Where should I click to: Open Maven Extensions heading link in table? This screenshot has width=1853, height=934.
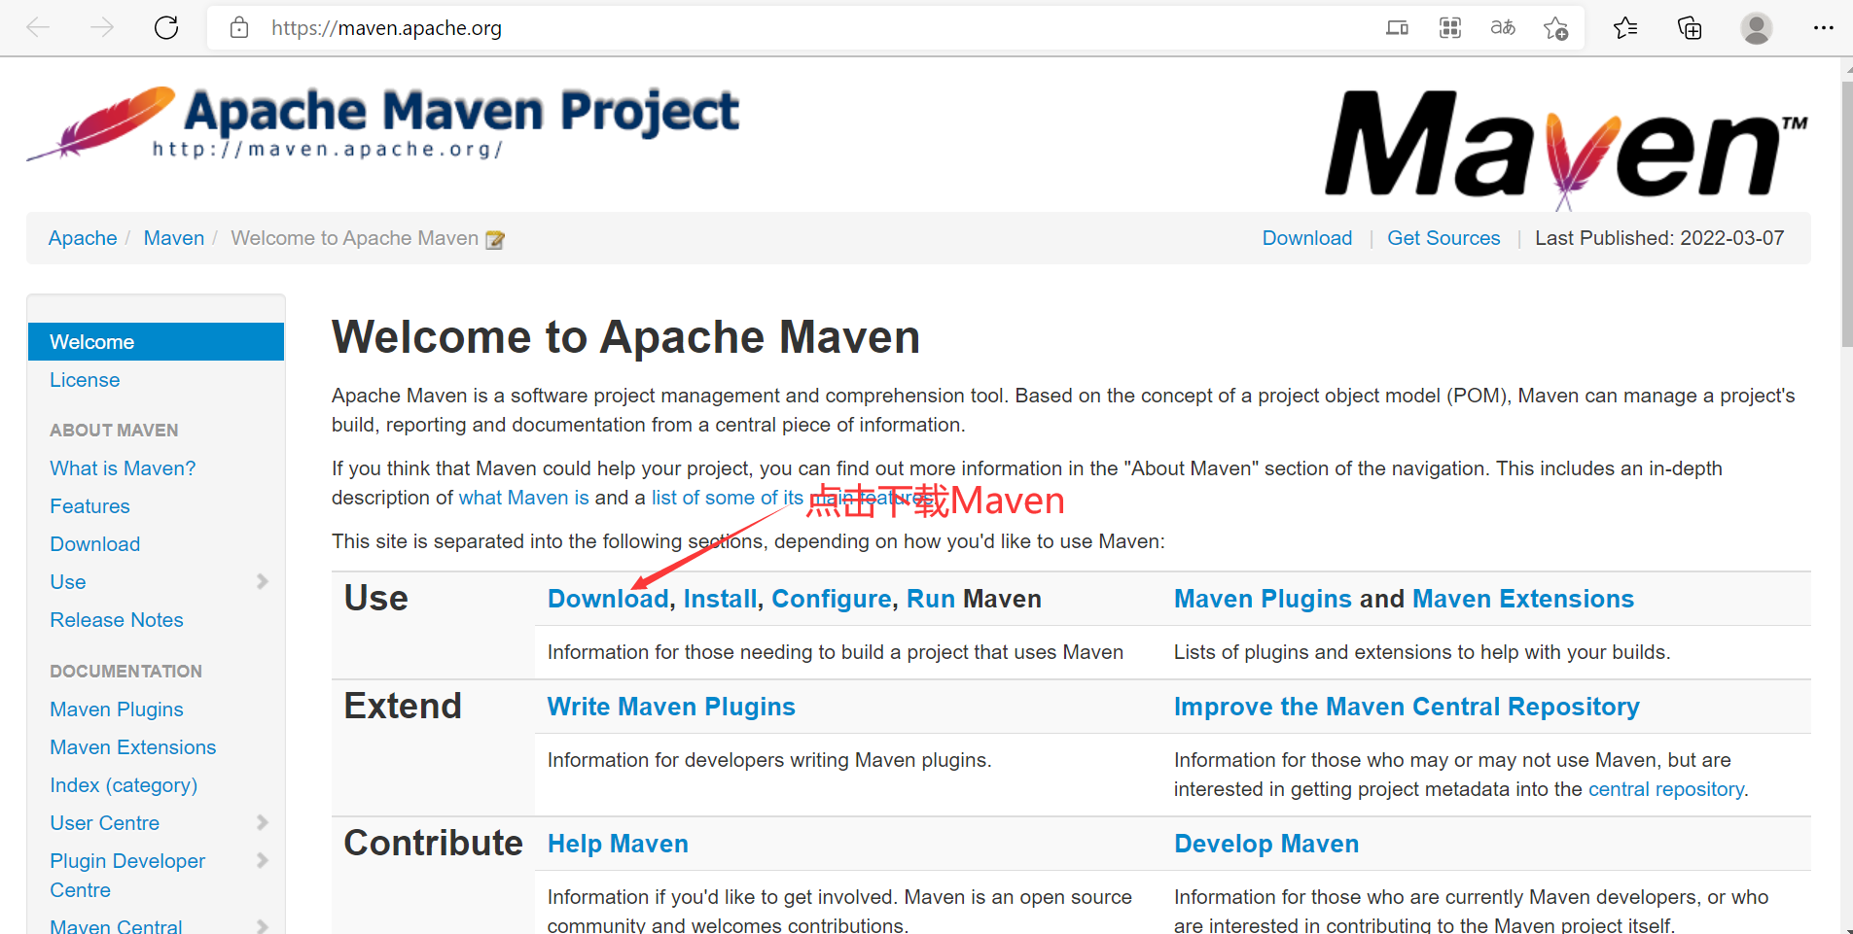pos(1523,599)
